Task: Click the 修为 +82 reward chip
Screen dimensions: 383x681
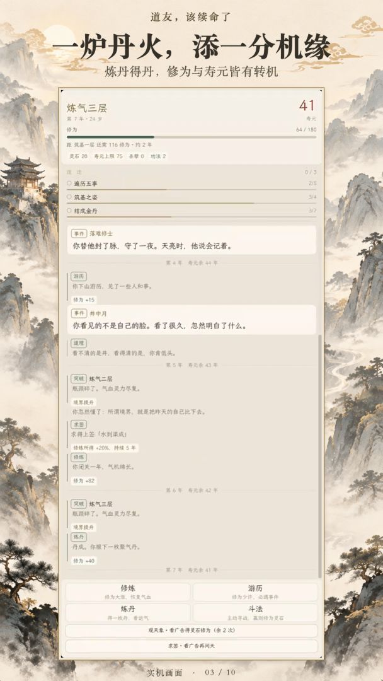Action: pos(84,480)
